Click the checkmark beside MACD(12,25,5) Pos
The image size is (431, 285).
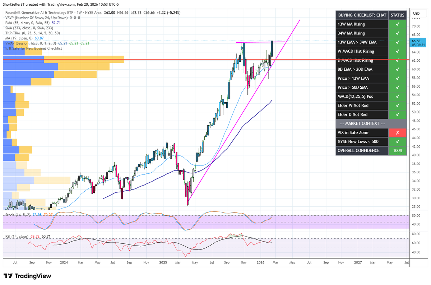tap(398, 96)
